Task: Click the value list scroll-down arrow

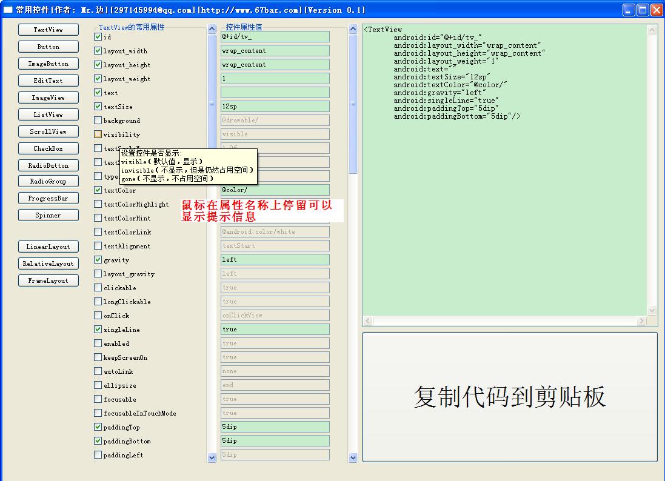Action: pyautogui.click(x=353, y=458)
